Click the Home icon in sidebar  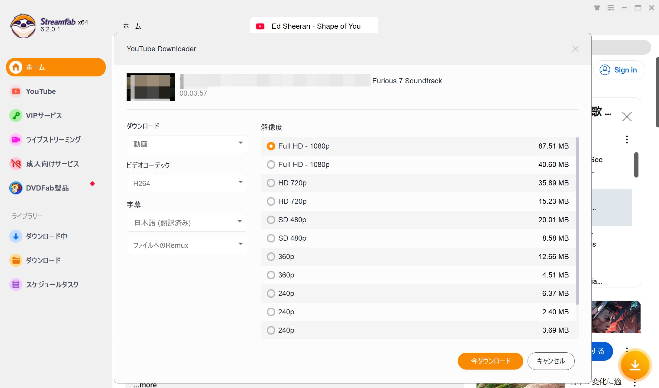[16, 67]
